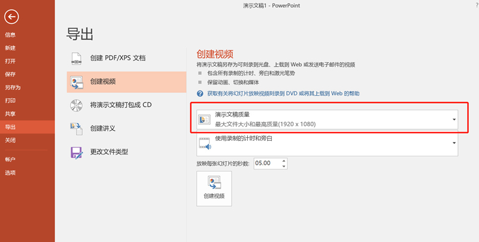
Task: Select 另存为 in the left sidebar
Action: tap(13, 87)
